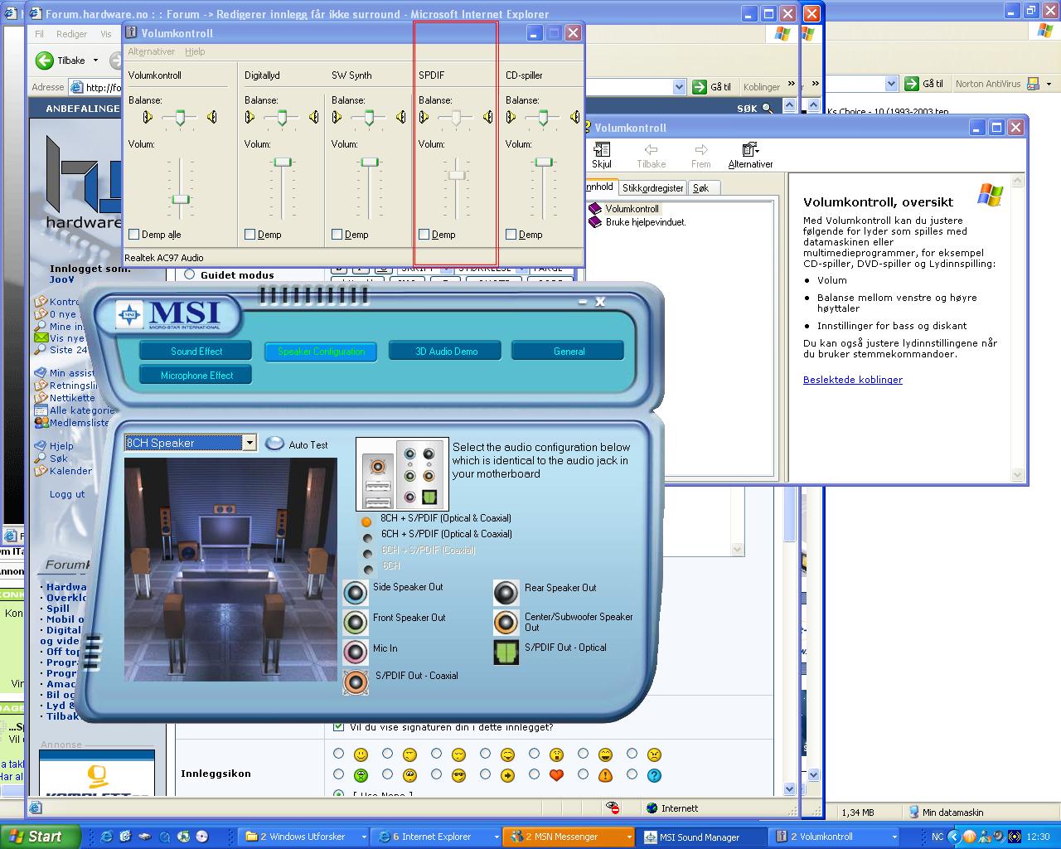Click the Rear Speaker Out jack icon

(x=506, y=593)
